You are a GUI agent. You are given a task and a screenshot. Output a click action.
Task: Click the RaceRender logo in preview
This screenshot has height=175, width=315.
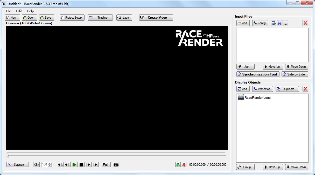[x=199, y=38]
